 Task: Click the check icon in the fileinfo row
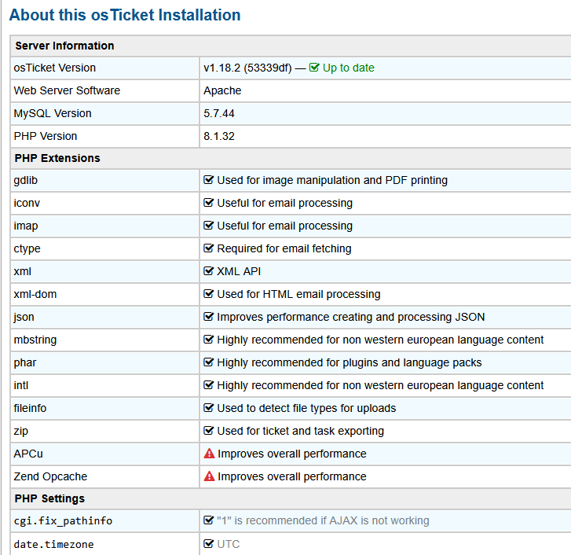pos(209,408)
